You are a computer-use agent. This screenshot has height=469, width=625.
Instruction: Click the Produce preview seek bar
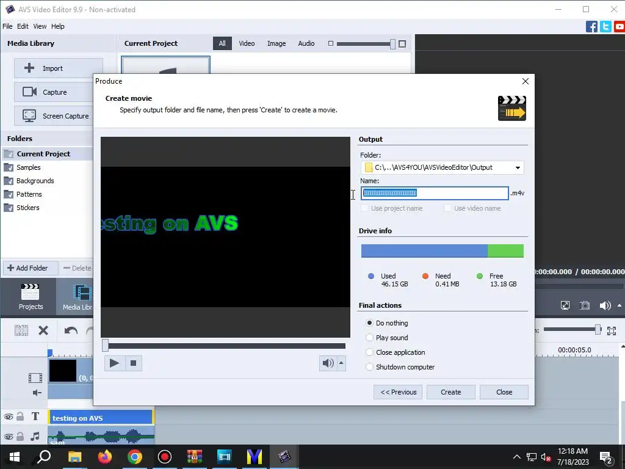coord(226,346)
